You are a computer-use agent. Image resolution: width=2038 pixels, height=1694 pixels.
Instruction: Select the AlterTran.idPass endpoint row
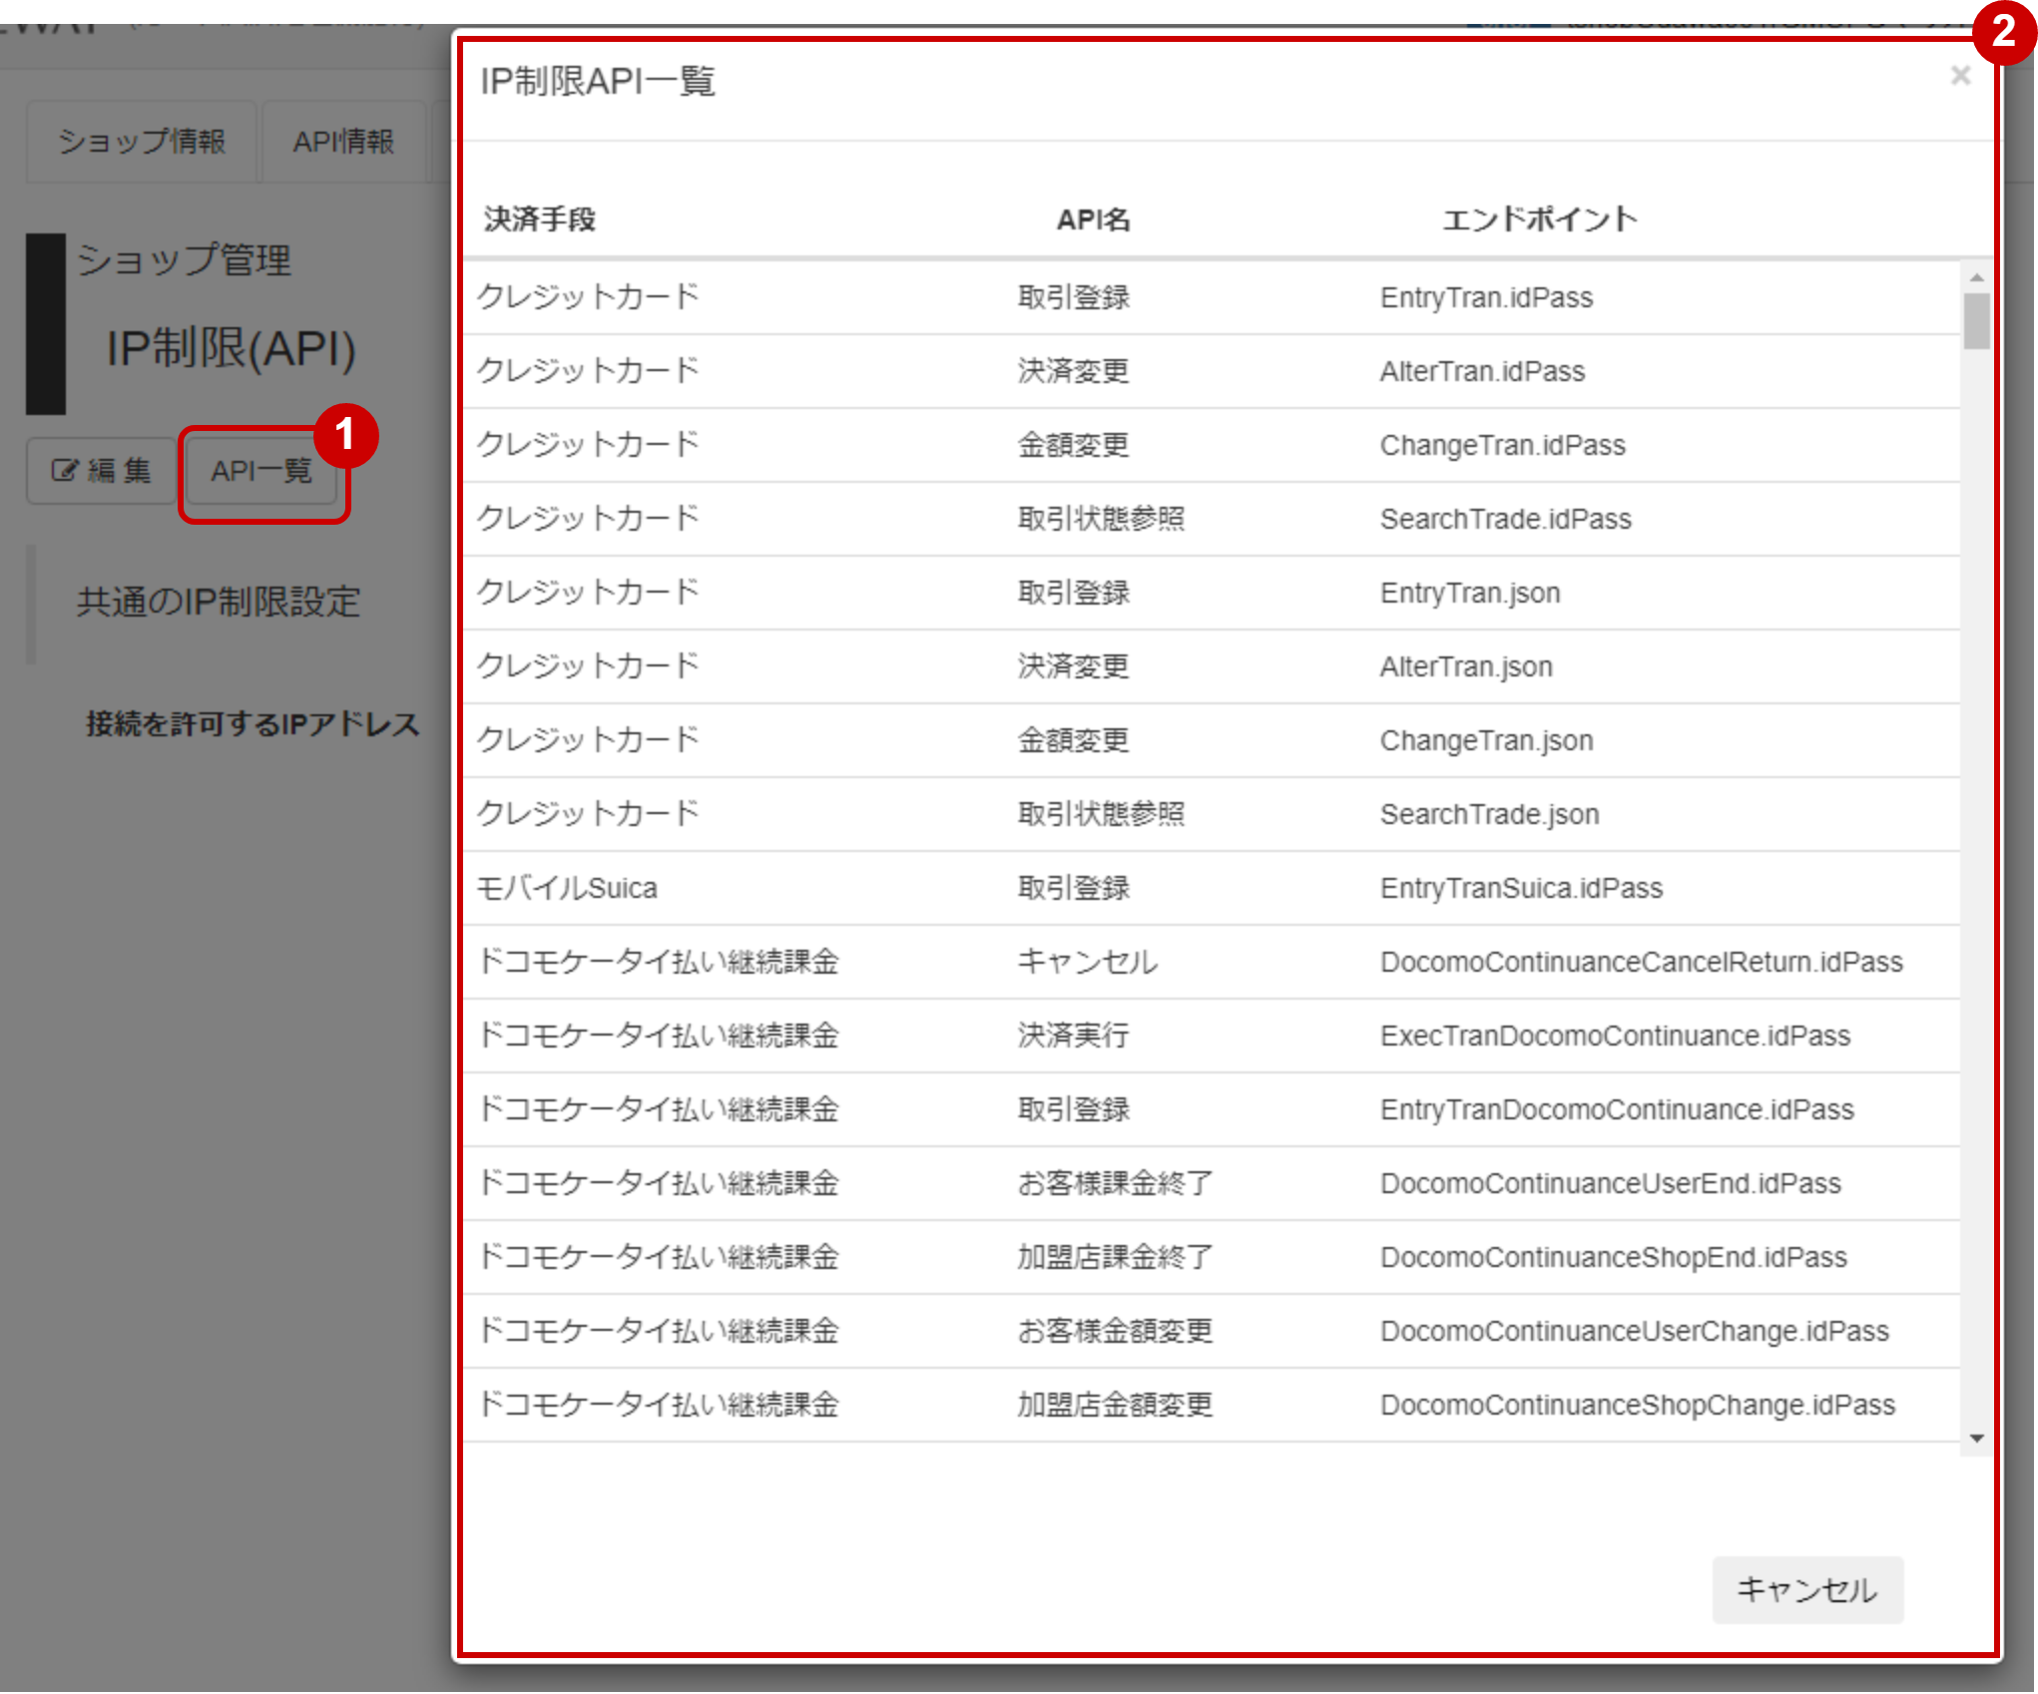[x=1481, y=371]
